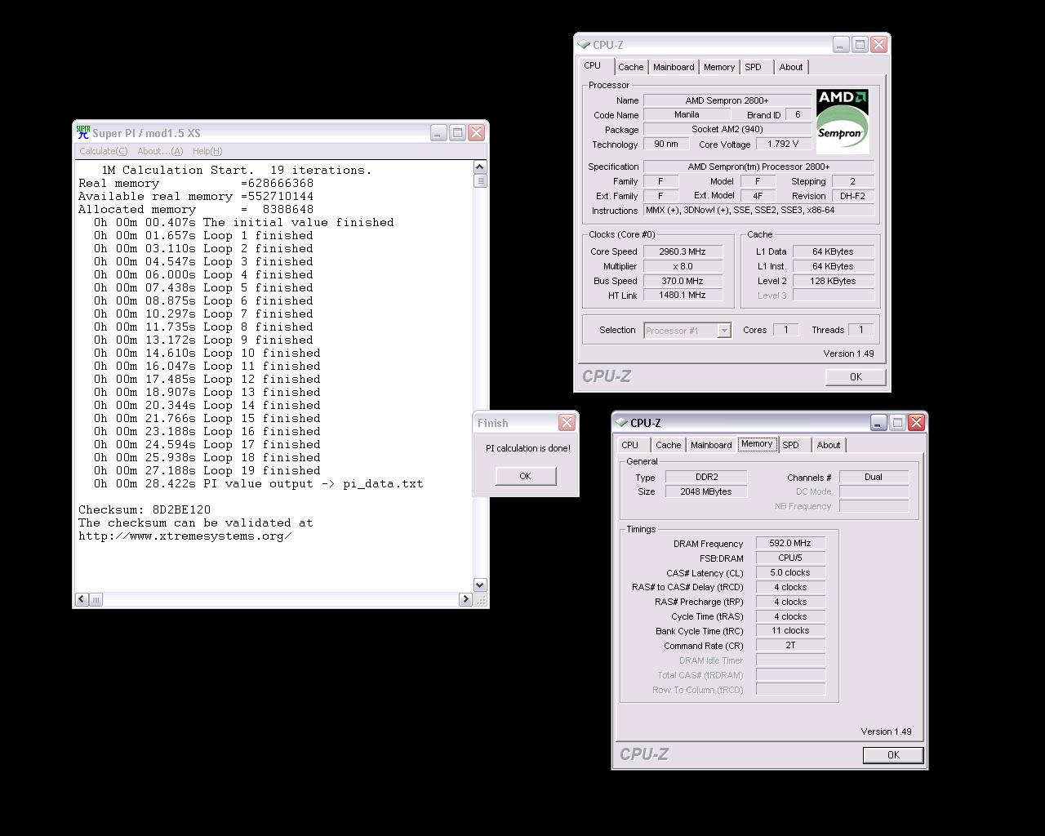
Task: Click the FSB:DRAM value CPU/5
Action: pos(790,558)
